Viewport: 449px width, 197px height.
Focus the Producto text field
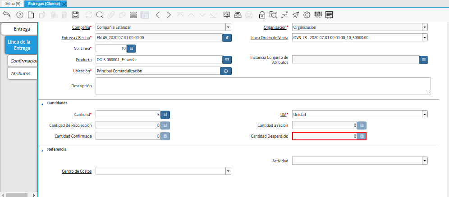click(159, 60)
